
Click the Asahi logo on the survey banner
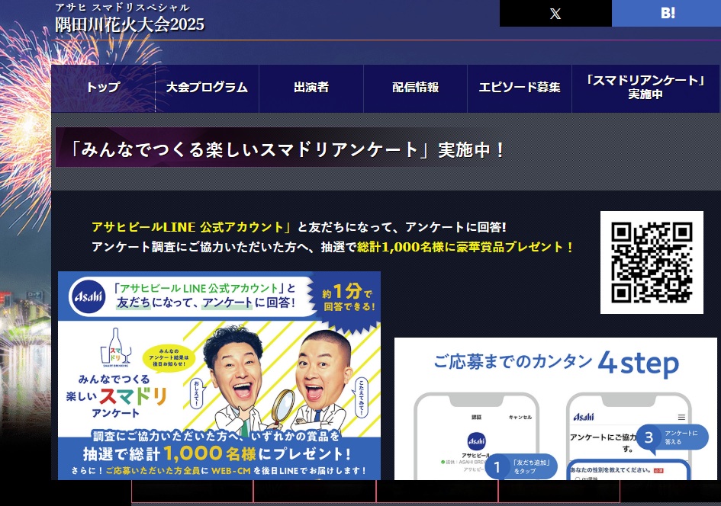[89, 296]
